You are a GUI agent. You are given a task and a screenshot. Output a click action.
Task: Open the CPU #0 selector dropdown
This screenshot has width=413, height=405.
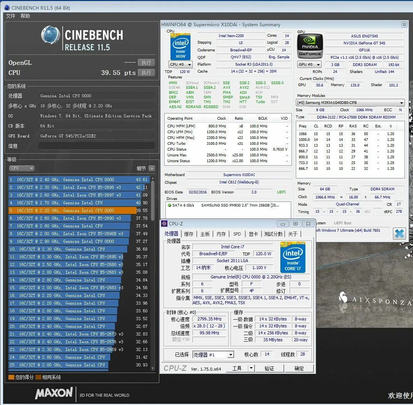[180, 64]
